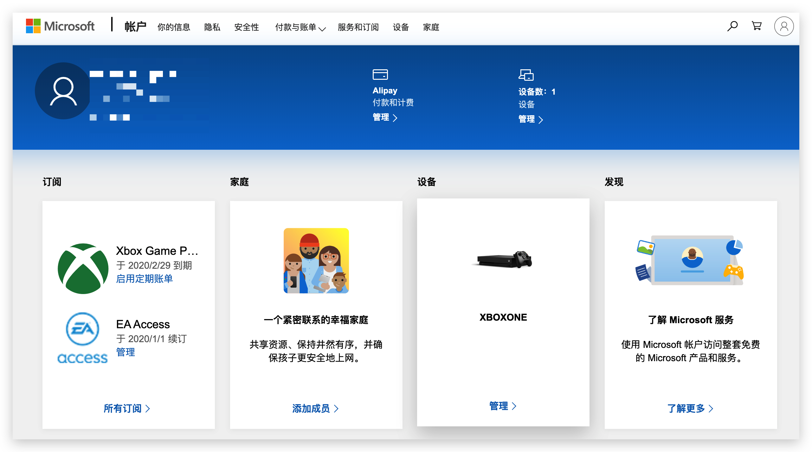
Task: Click 管理 under 设备数: 1
Action: 531,119
